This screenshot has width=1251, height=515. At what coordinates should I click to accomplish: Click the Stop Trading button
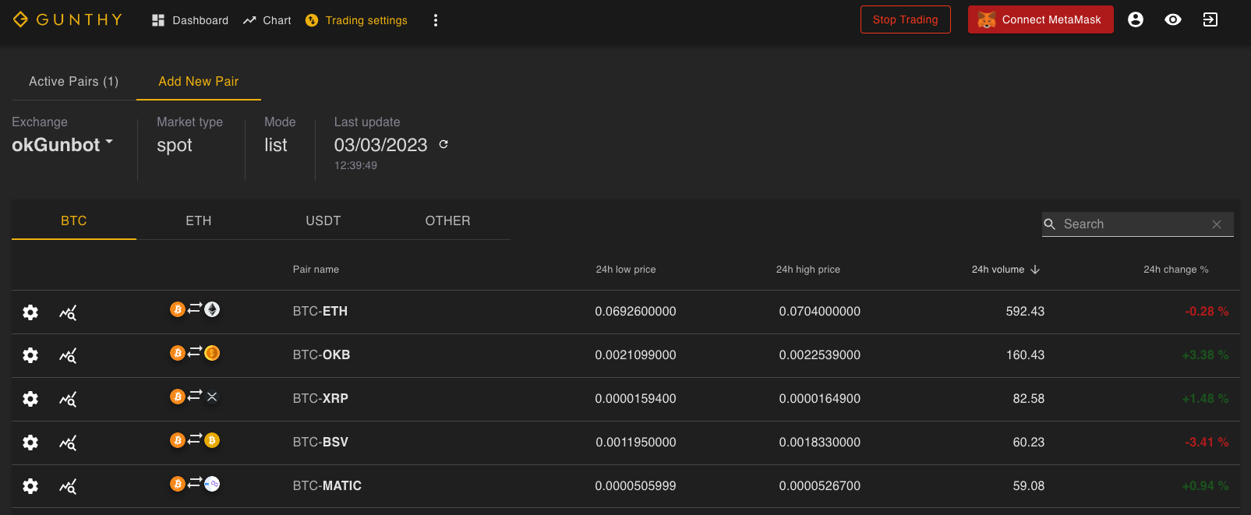pyautogui.click(x=906, y=19)
